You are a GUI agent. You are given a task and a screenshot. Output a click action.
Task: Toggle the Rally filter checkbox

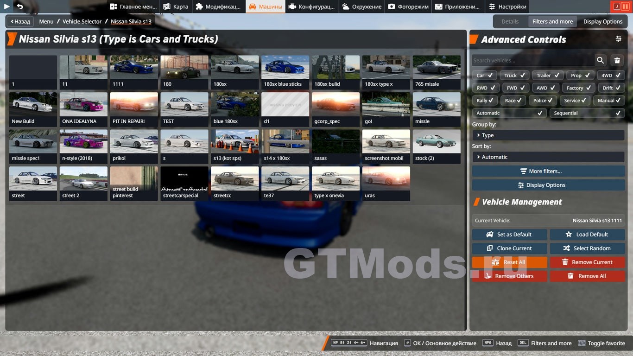485,100
